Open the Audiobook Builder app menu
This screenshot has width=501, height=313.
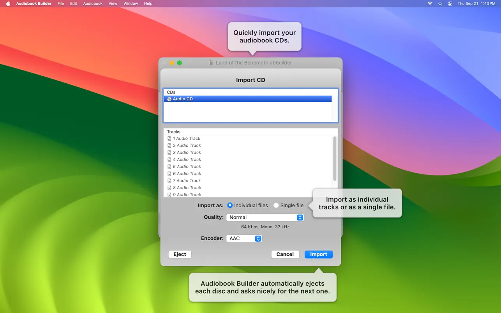[34, 4]
